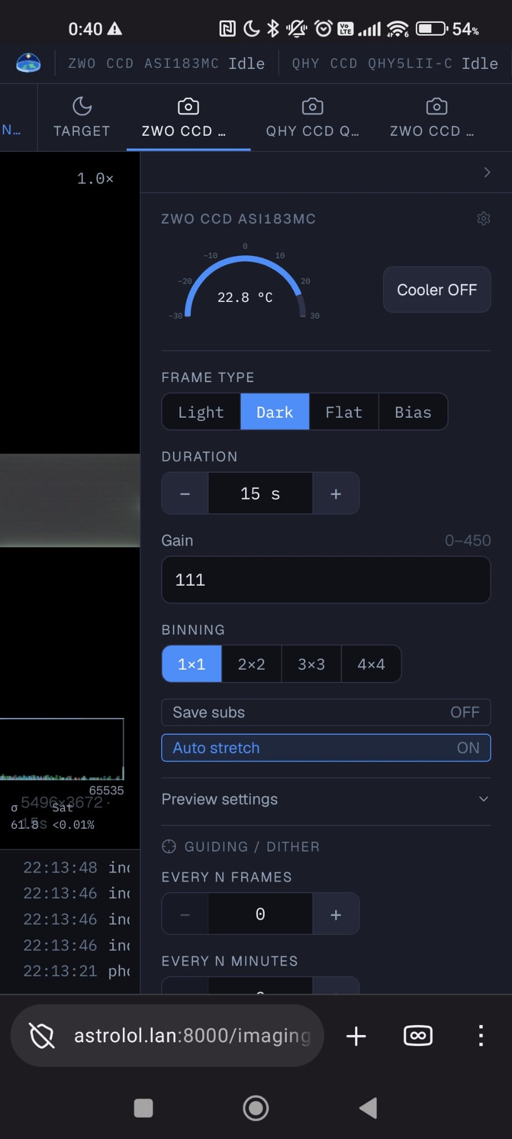Expand Preview settings section

[x=326, y=799]
